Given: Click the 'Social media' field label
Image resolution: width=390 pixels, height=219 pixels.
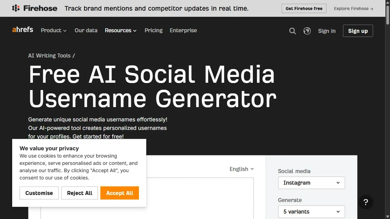Looking at the screenshot, I should pyautogui.click(x=294, y=171).
